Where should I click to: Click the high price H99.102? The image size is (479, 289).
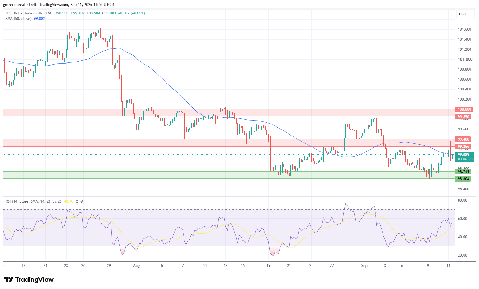point(78,13)
